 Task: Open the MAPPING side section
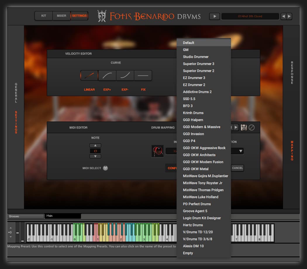pos(292,151)
